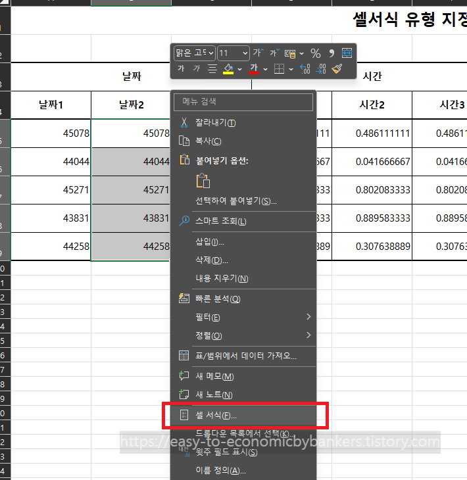Expand the Filter (필터) submenu

[243, 317]
